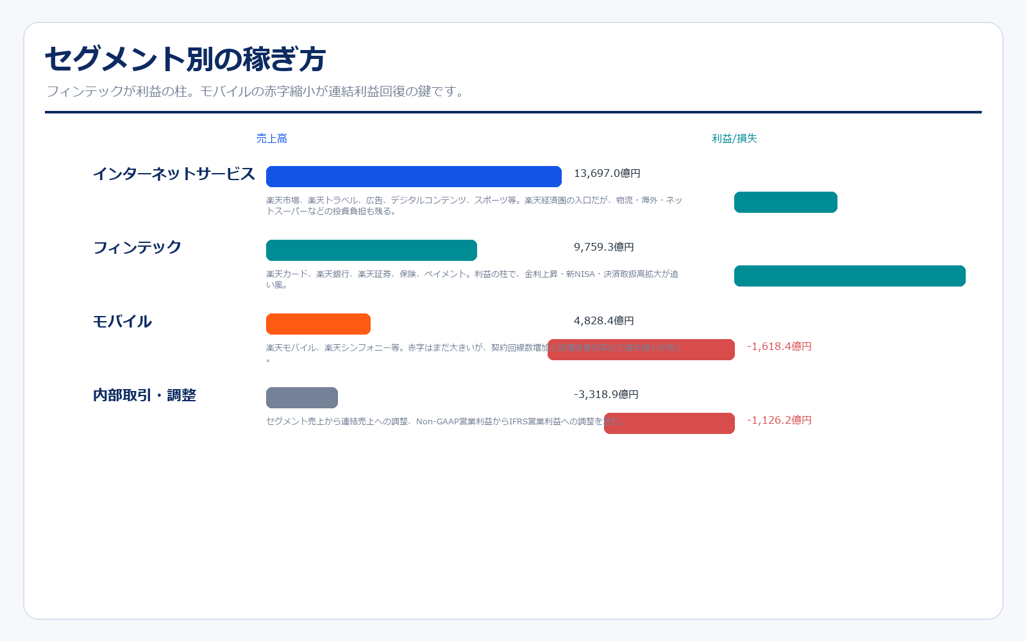Viewport: 1026px width, 641px height.
Task: Click the gray 内部取引・調整 revenue bar
Action: coord(302,397)
